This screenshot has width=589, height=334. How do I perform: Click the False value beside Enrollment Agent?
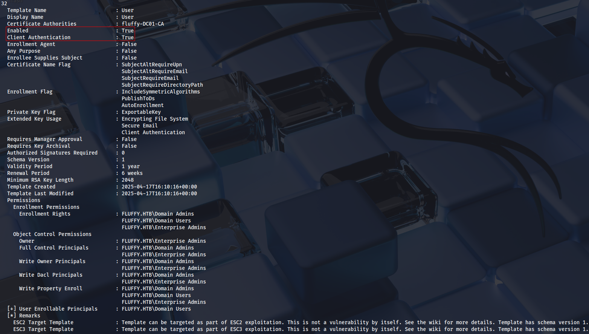point(129,44)
